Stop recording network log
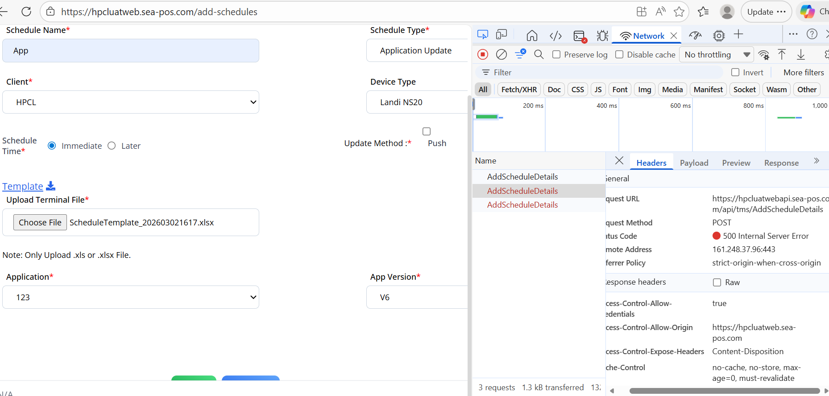Image resolution: width=829 pixels, height=396 pixels. point(482,54)
